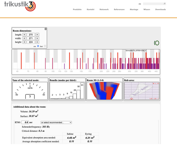Click the Bolt-area diagram
Viewport: 177px width, 147px height.
[x=142, y=91]
